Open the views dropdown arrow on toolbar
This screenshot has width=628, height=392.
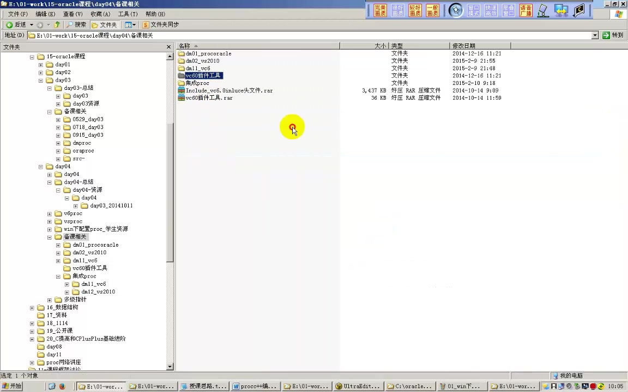click(x=134, y=24)
